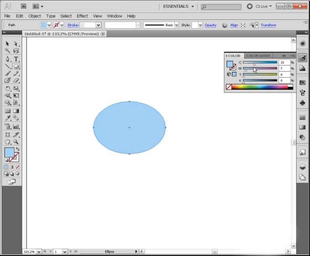Open the ESSENTIALS workspace dropdown

pos(178,6)
